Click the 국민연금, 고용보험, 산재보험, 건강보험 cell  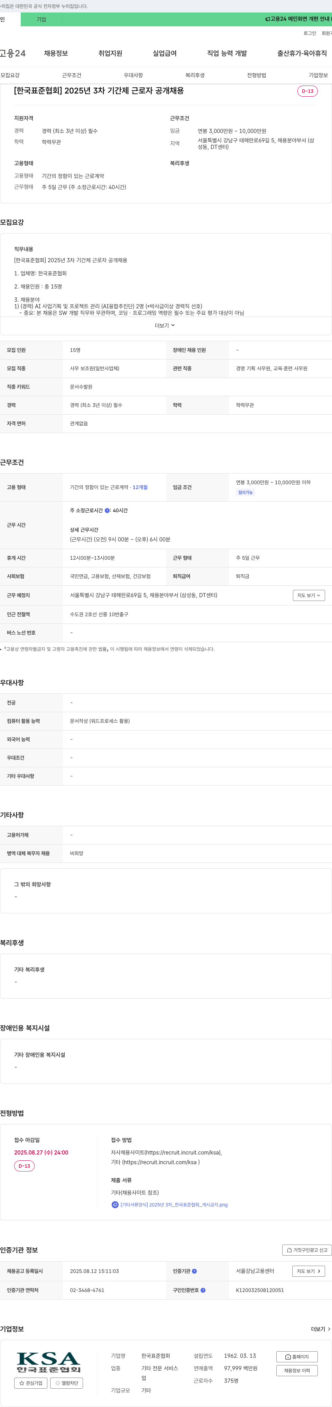(110, 576)
